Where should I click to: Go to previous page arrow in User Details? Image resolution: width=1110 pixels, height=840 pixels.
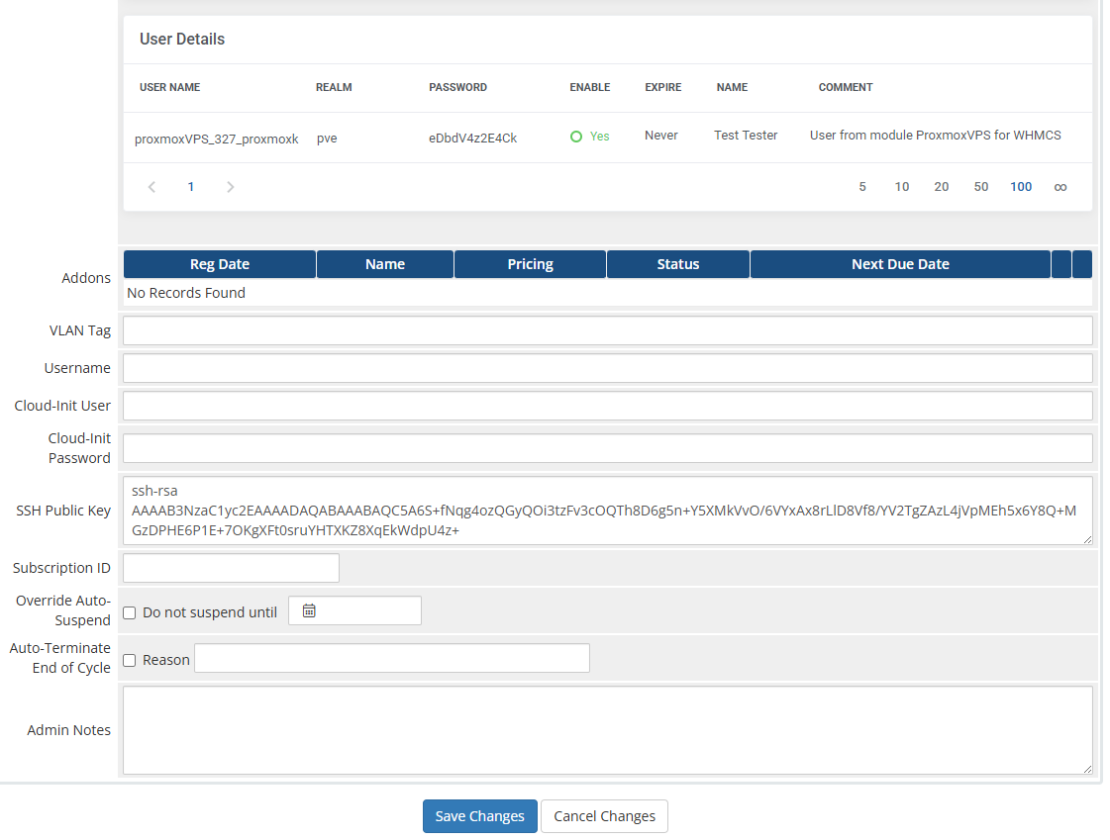[151, 187]
